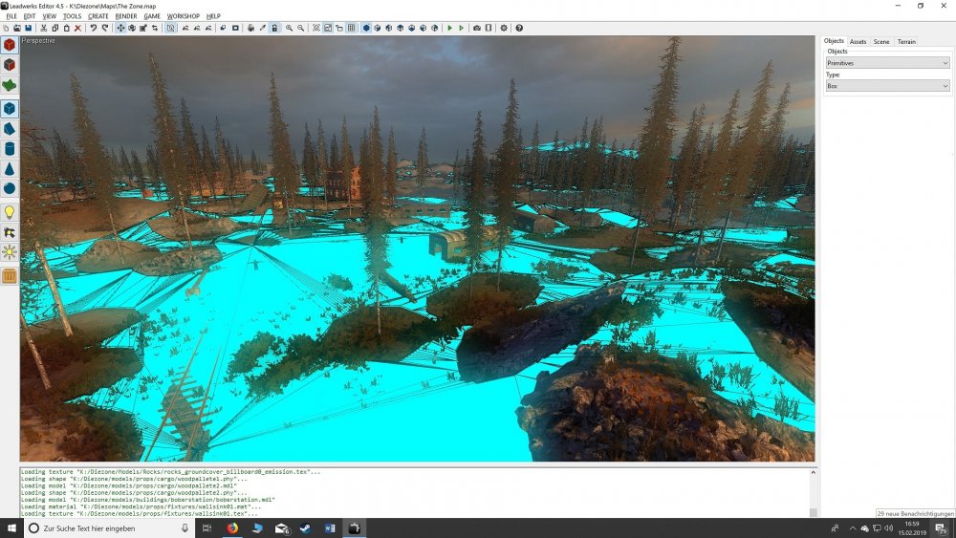The height and width of the screenshot is (538, 956).
Task: Toggle the grid display icon in the toolbar
Action: click(x=351, y=28)
